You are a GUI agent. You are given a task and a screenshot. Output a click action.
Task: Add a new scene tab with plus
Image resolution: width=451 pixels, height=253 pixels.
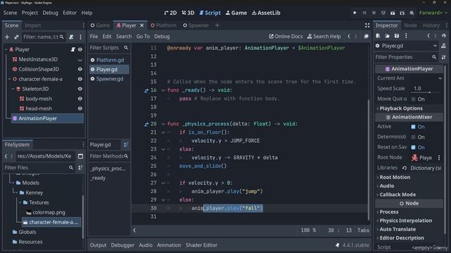click(217, 25)
